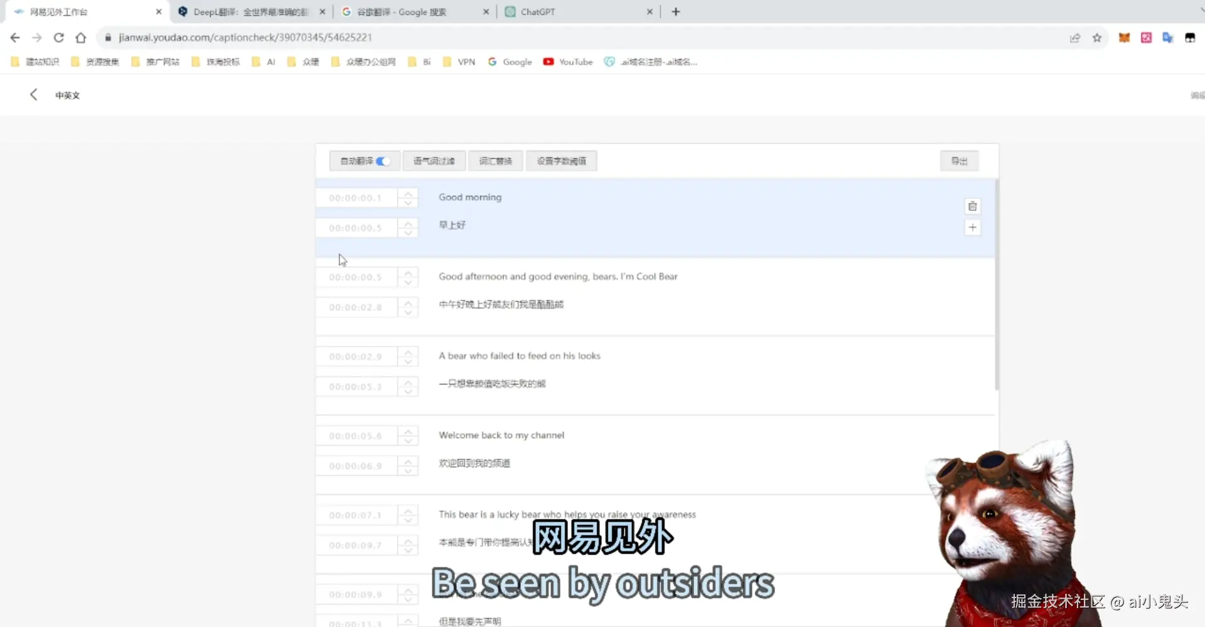
Task: Open the AI bookmark folder
Action: tap(264, 61)
